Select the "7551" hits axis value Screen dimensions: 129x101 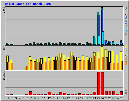[4, 10]
